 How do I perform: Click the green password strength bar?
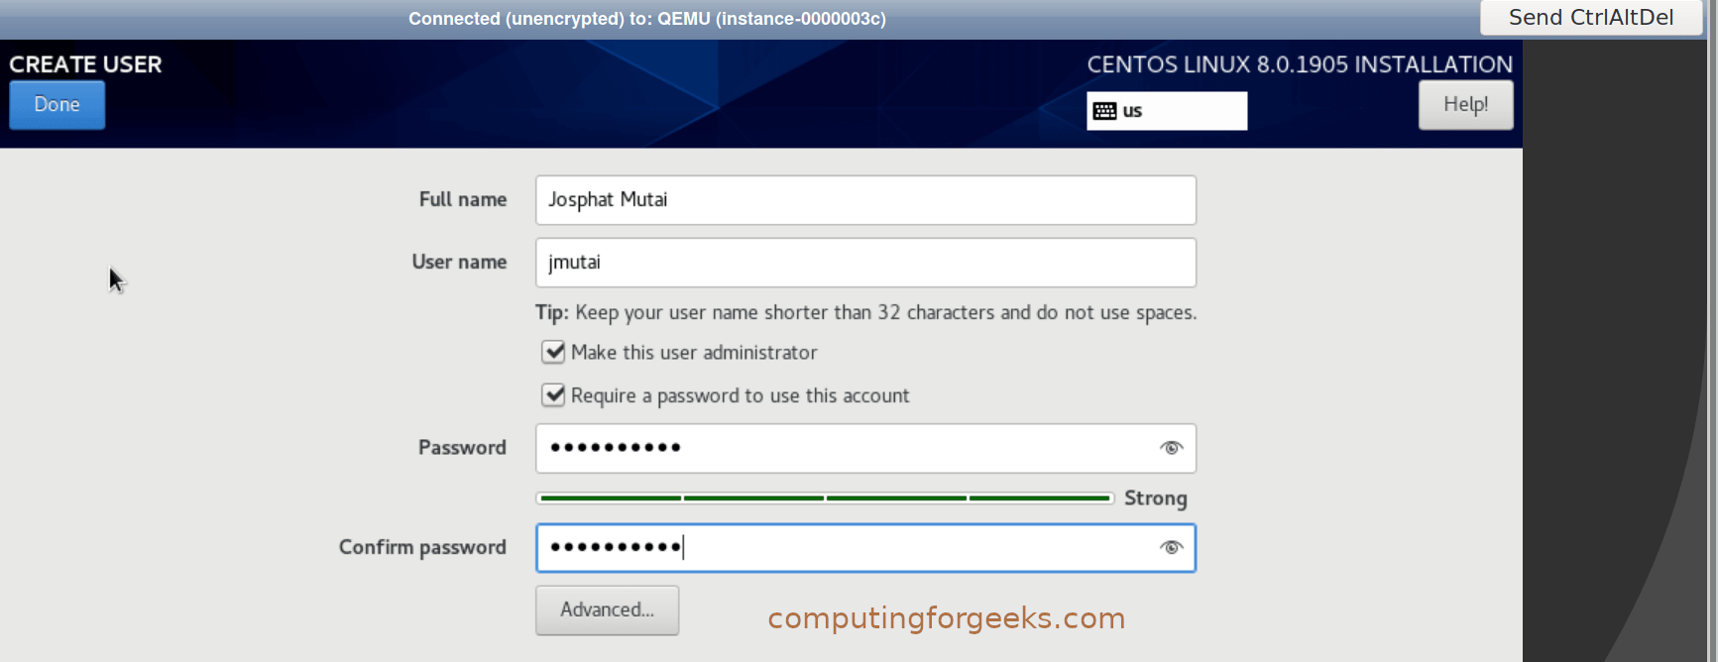pos(825,497)
